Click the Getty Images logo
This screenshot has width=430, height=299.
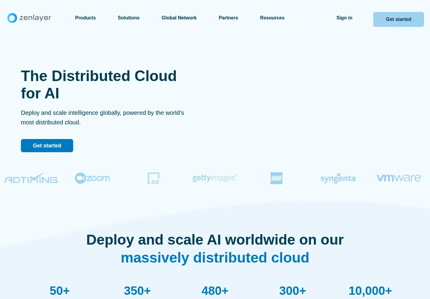point(215,178)
